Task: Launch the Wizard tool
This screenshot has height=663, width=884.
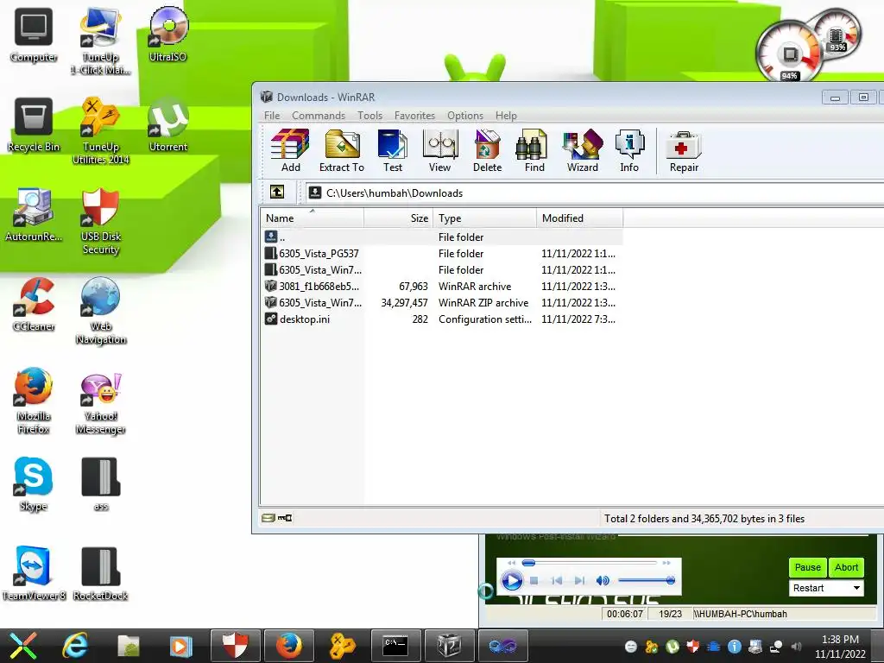Action: pyautogui.click(x=583, y=150)
